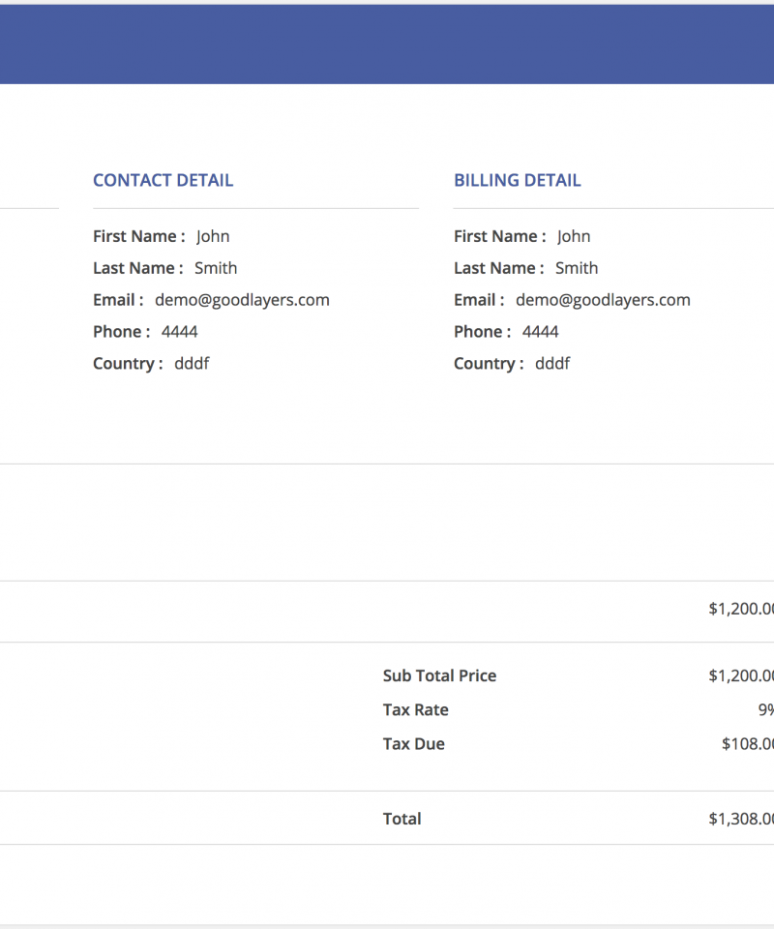Select the 'Phone :' label under Billing Detail

pos(482,332)
